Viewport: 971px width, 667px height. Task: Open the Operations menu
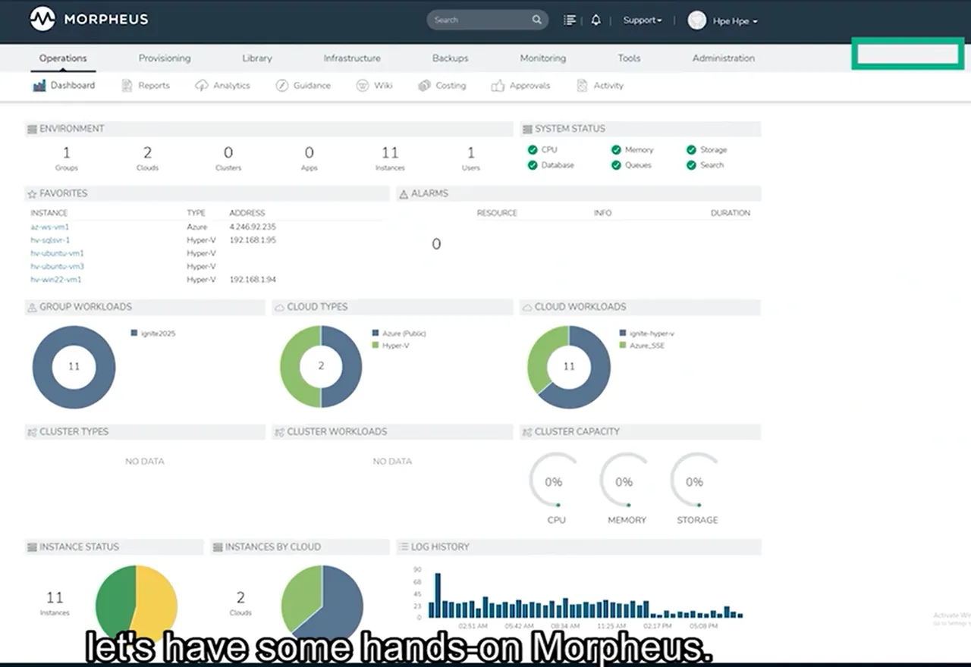63,58
